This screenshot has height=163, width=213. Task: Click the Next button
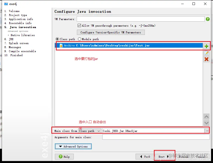[163, 157]
